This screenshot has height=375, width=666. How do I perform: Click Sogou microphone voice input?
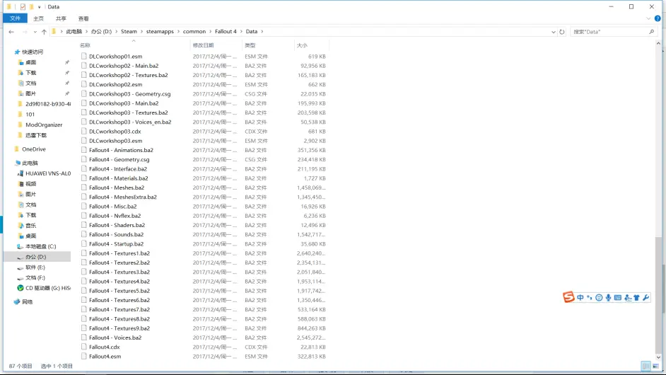tap(608, 298)
